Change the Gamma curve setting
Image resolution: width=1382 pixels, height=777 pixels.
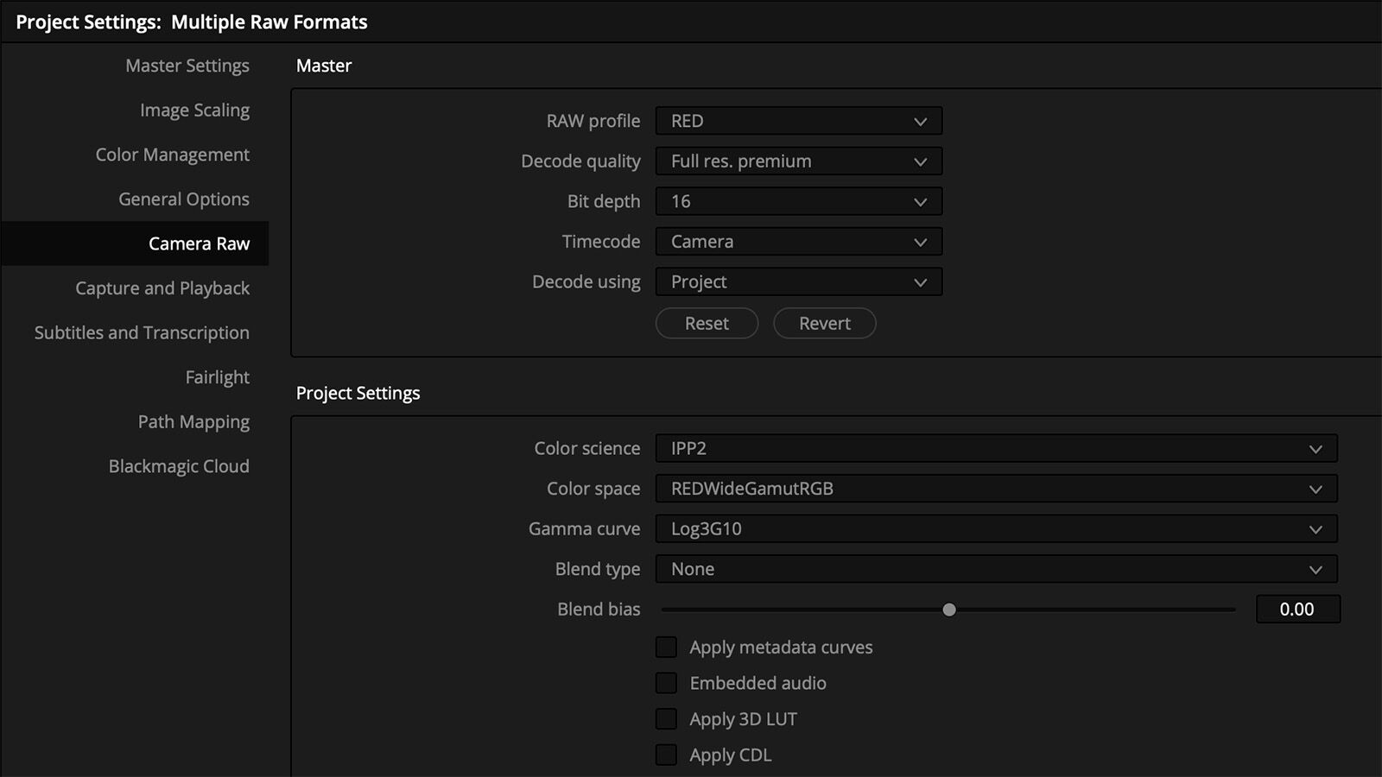point(993,528)
